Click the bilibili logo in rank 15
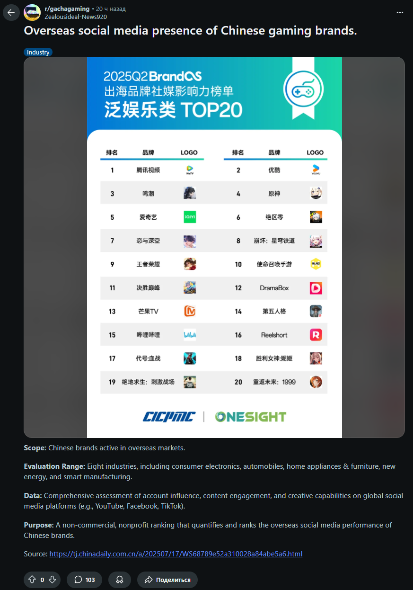 click(190, 335)
